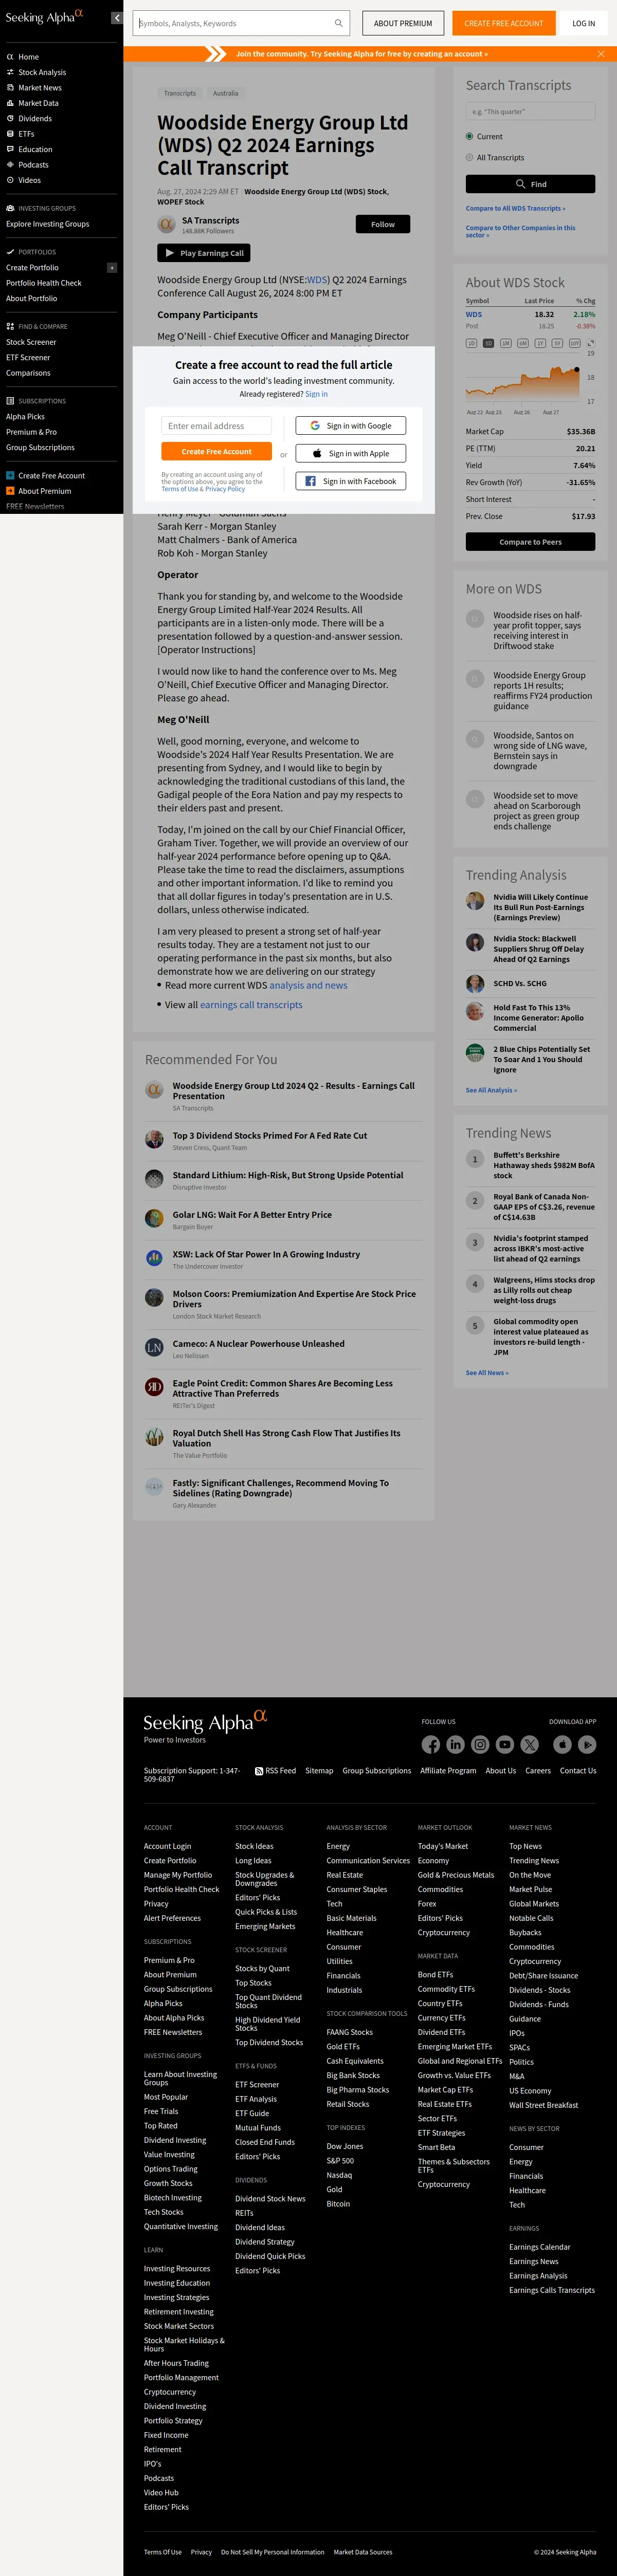Open the Market News sidebar icon

[x=10, y=88]
